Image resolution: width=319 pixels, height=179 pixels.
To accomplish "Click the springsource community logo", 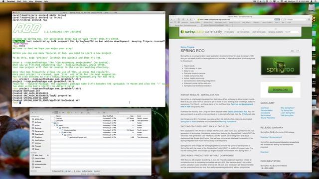I will [x=201, y=32].
